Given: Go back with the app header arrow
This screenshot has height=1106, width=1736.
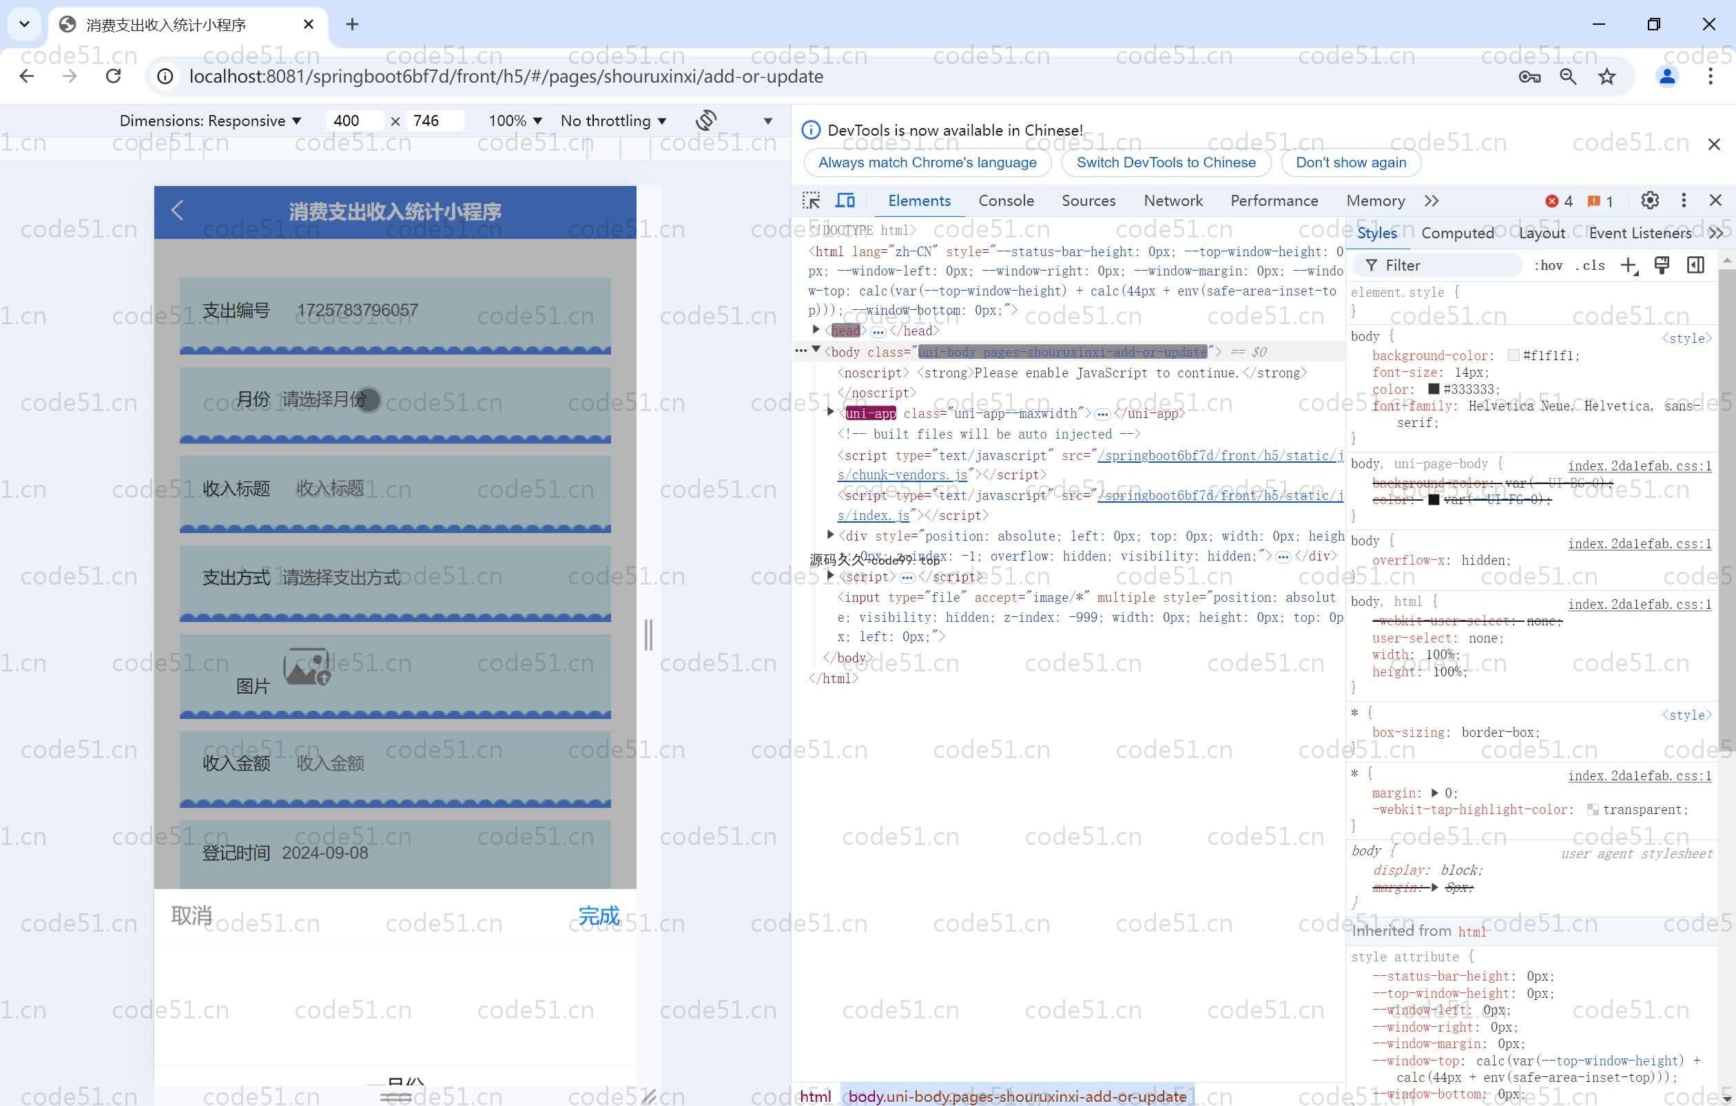Looking at the screenshot, I should click(177, 211).
